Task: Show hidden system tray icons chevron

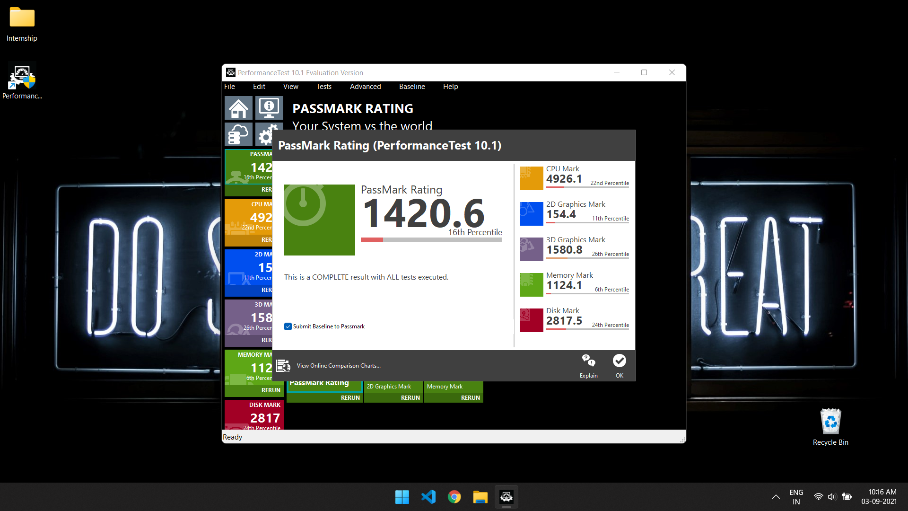Action: pyautogui.click(x=776, y=497)
